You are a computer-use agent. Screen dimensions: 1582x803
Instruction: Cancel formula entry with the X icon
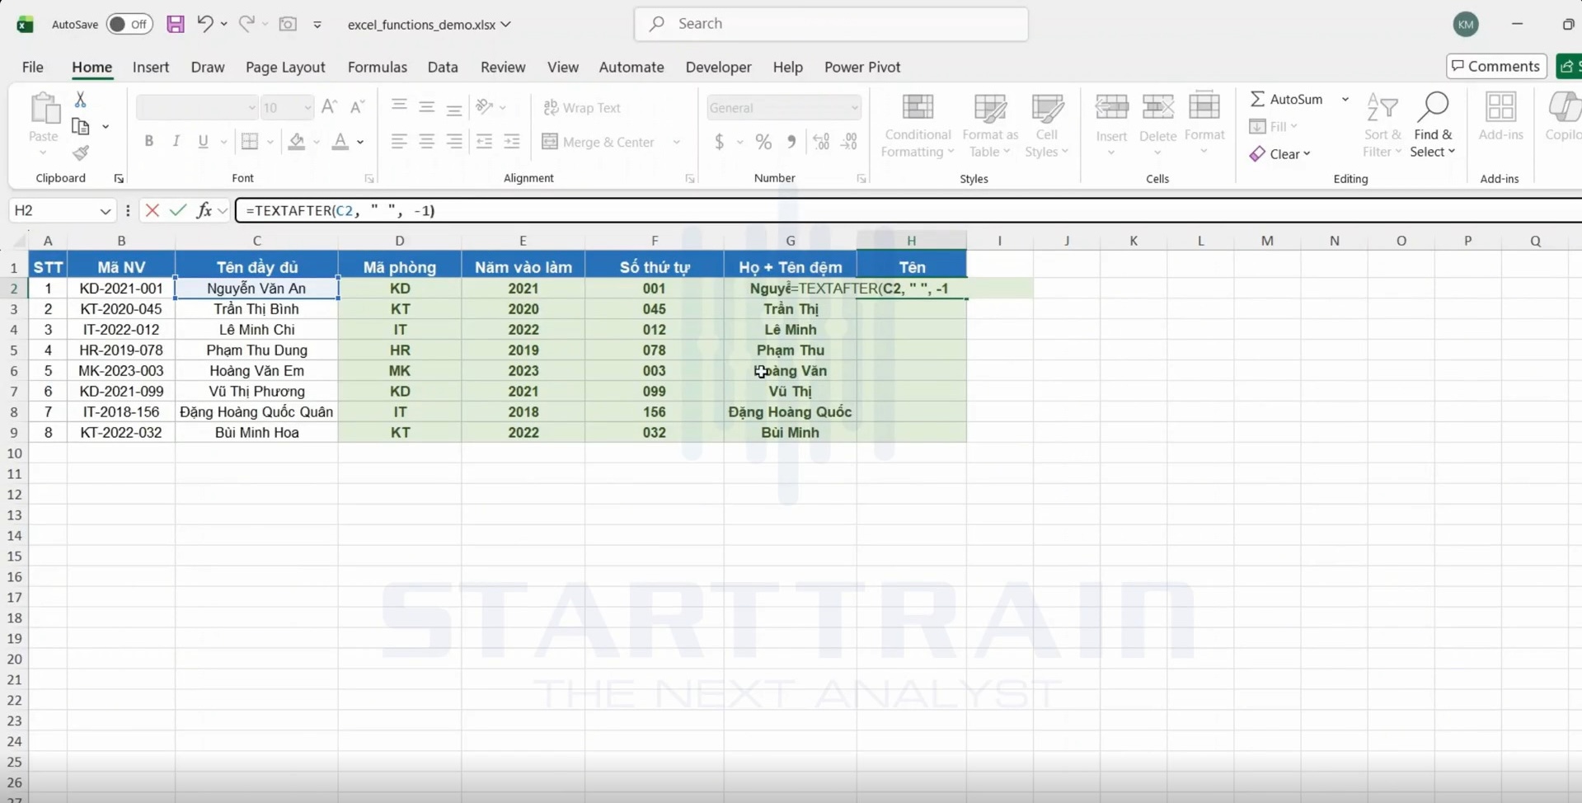click(152, 210)
